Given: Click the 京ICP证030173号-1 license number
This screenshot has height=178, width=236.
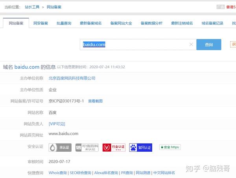Looking at the screenshot, I should pyautogui.click(x=66, y=101).
